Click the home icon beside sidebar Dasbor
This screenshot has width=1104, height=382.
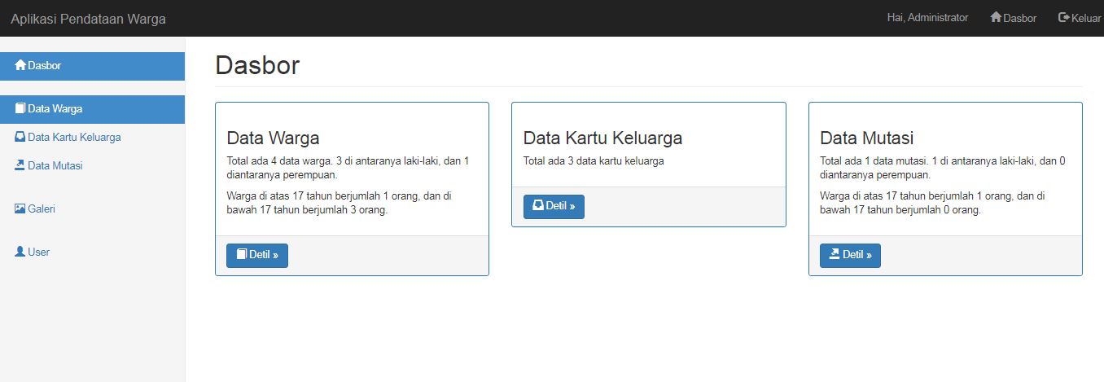[20, 65]
